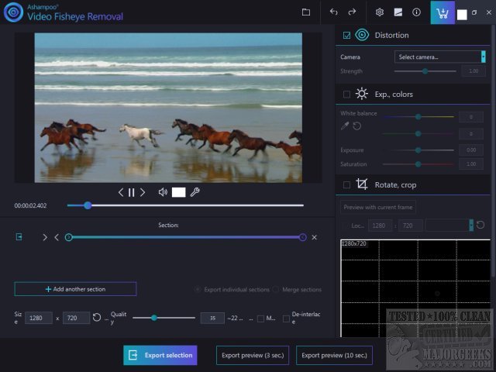This screenshot has height=372, width=496.
Task: Open the wrench tool under video preview
Action: click(195, 192)
